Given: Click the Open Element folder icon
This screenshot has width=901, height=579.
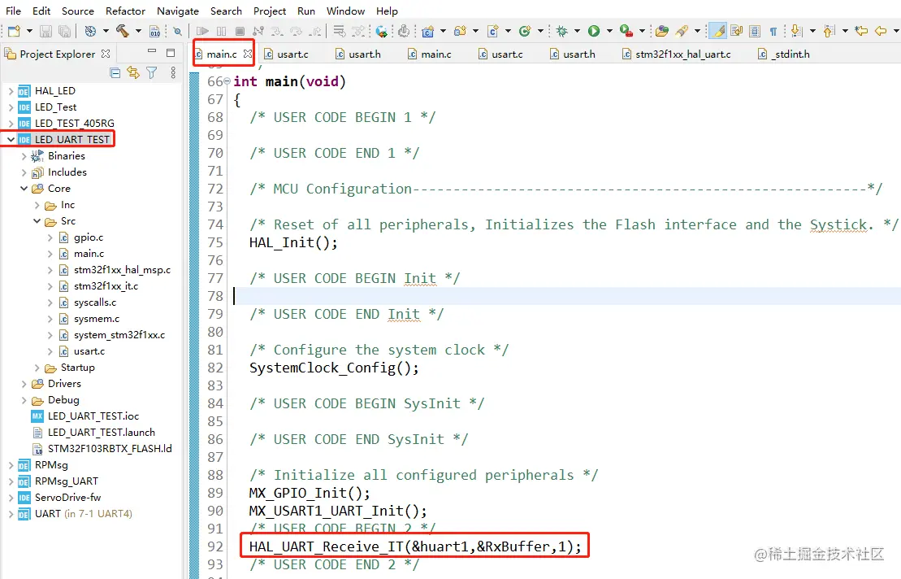Looking at the screenshot, I should click(662, 31).
